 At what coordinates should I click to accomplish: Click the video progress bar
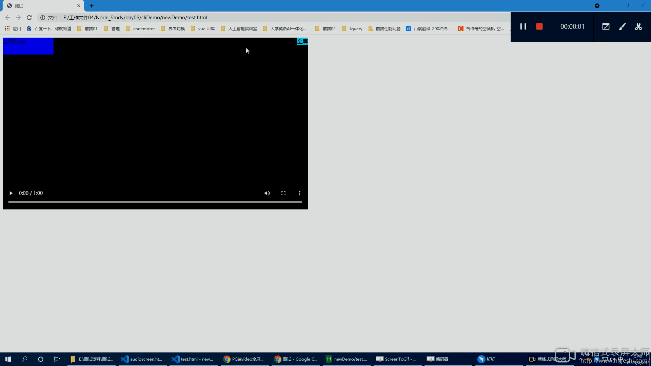point(155,202)
